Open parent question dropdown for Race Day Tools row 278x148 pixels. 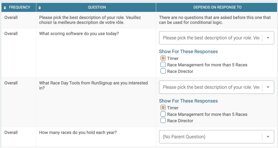(216, 87)
